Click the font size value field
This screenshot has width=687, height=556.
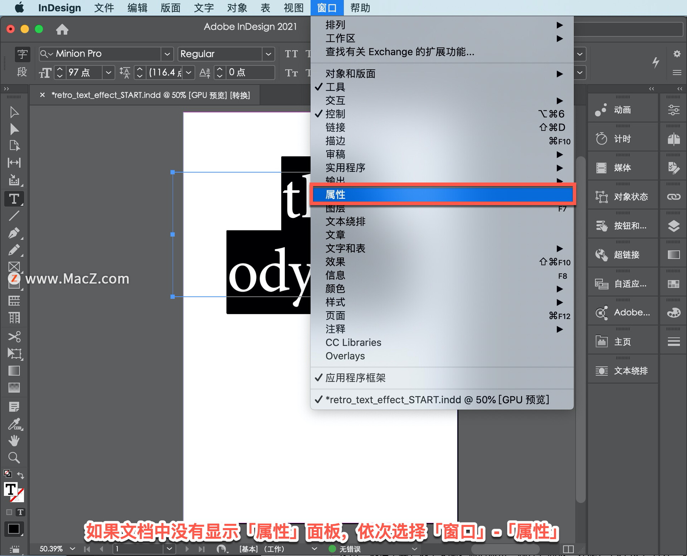click(83, 73)
